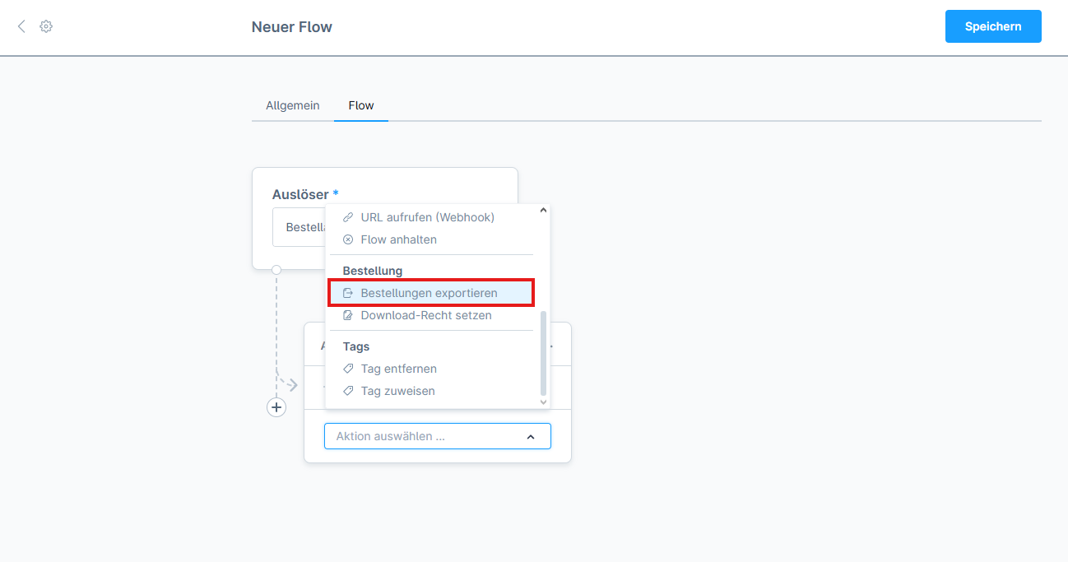Image resolution: width=1068 pixels, height=562 pixels.
Task: Add a step with the plus circle
Action: pyautogui.click(x=276, y=407)
